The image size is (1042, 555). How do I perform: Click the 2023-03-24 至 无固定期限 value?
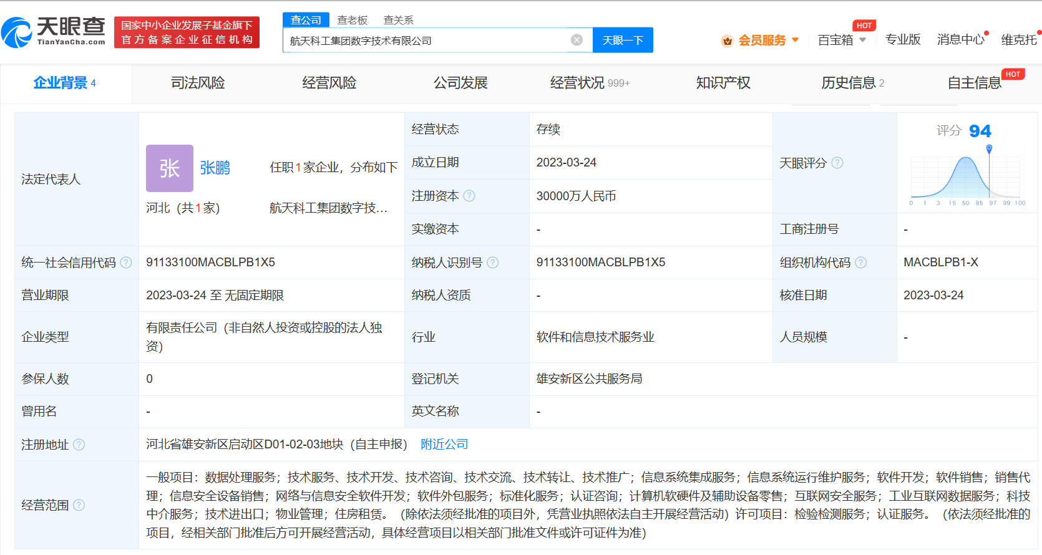coord(215,296)
